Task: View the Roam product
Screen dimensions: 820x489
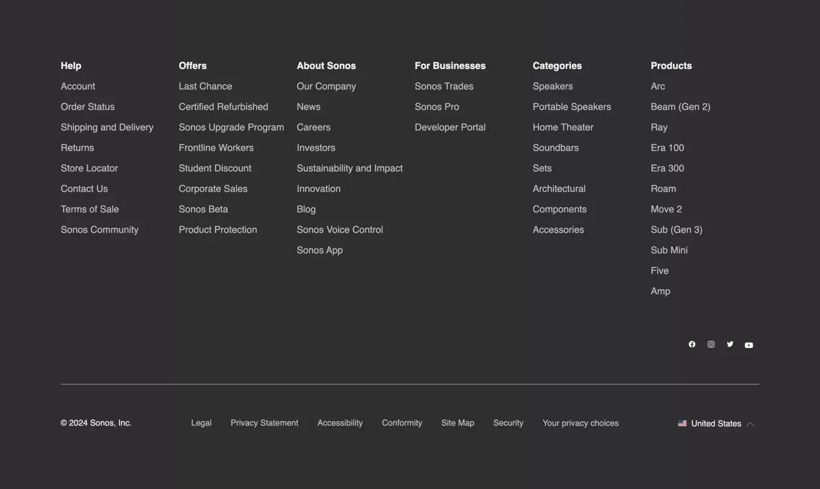Action: coord(663,188)
